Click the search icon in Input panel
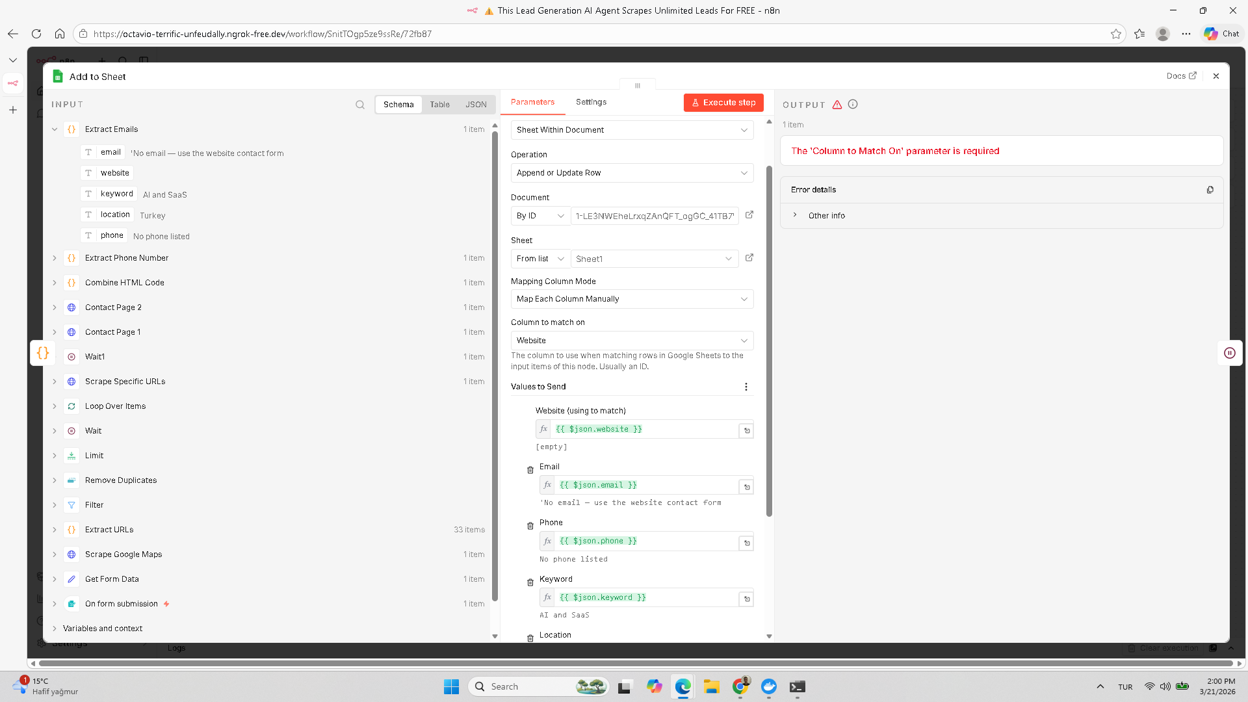1248x702 pixels. 360,105
